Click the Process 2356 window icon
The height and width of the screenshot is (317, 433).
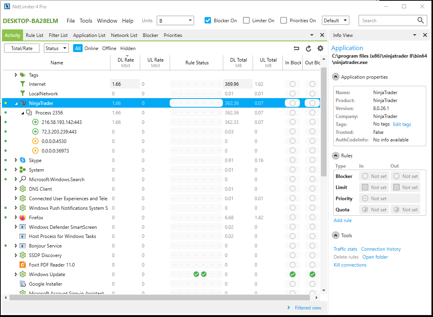point(29,112)
